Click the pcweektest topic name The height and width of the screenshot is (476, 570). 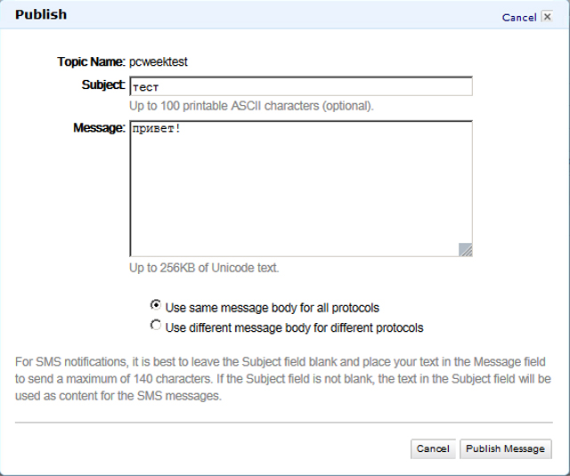click(x=159, y=61)
